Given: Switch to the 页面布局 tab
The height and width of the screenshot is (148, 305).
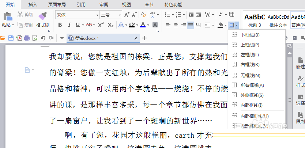Looking at the screenshot, I should [x=57, y=4].
